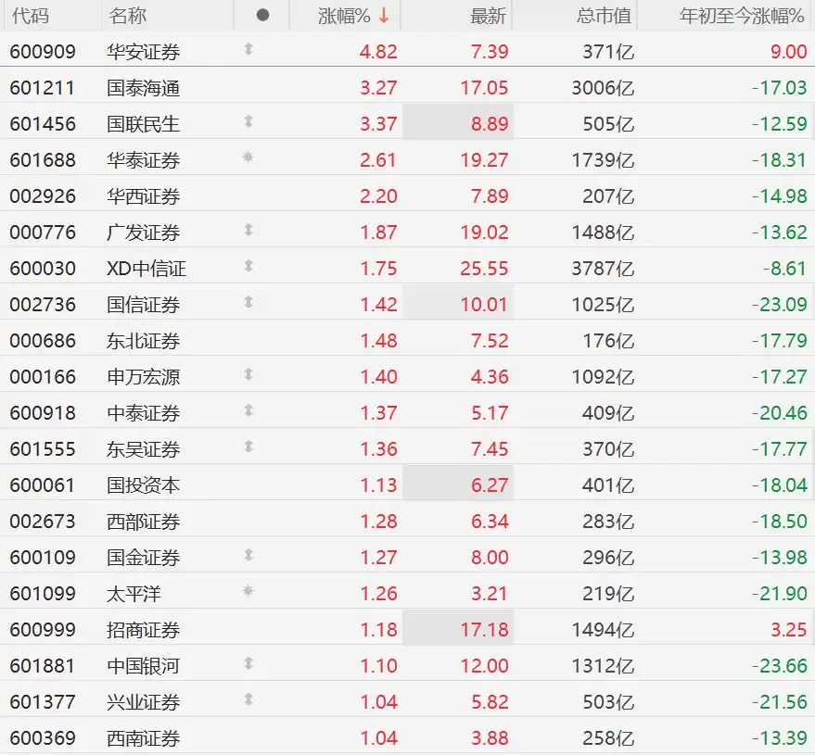Viewport: 815px width, 755px height.
Task: Select stock name 华安证券
Action: click(x=143, y=51)
